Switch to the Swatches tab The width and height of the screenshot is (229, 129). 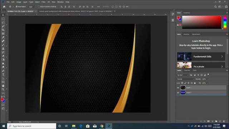pyautogui.click(x=186, y=13)
